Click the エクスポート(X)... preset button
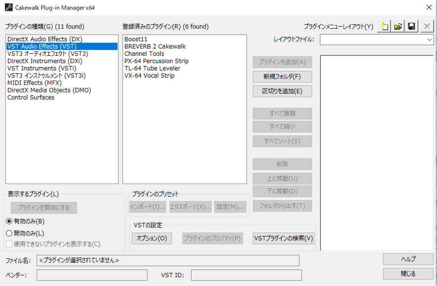437x286 pixels. (190, 206)
